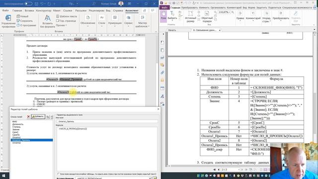Click the Гор. страница item

(66, 21)
